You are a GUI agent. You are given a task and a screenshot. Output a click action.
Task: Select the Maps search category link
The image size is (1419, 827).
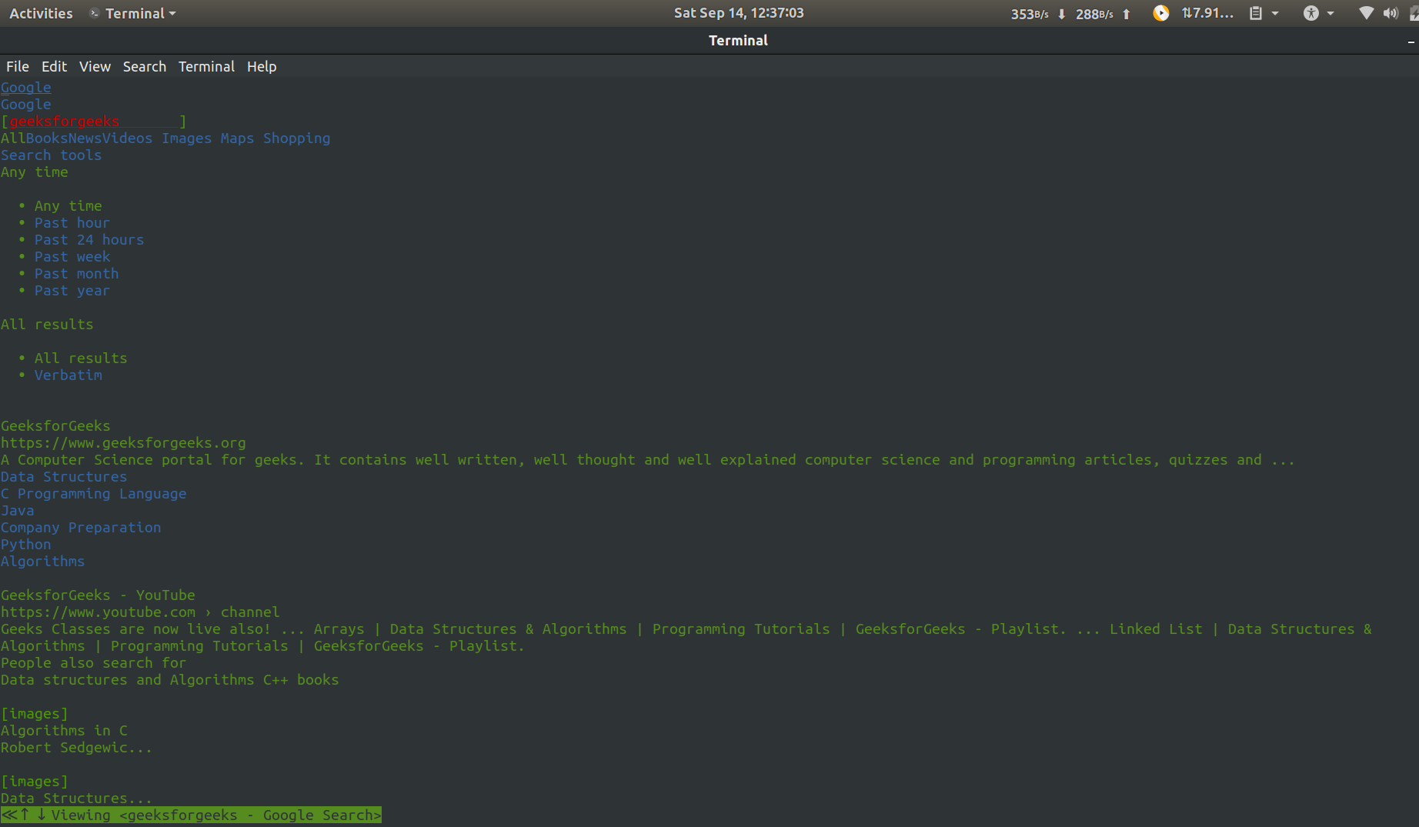pyautogui.click(x=238, y=138)
